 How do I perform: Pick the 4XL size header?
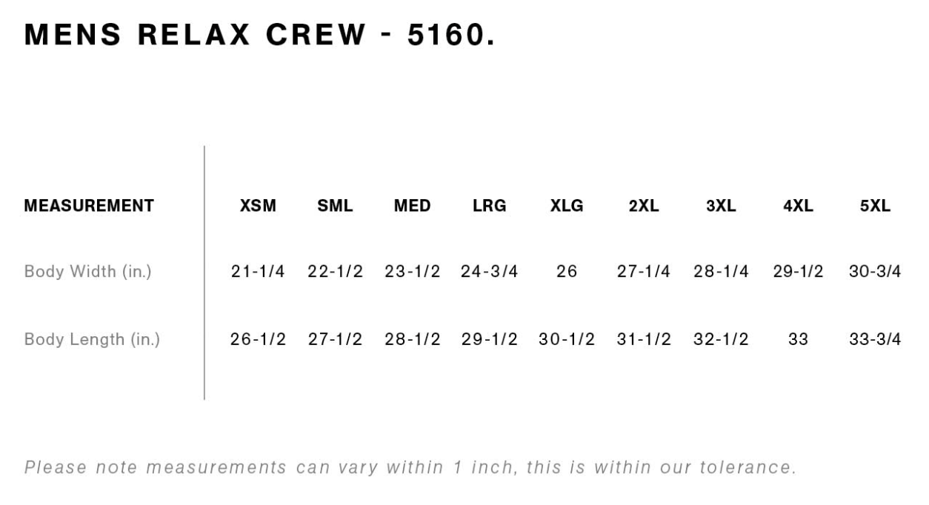tap(798, 207)
